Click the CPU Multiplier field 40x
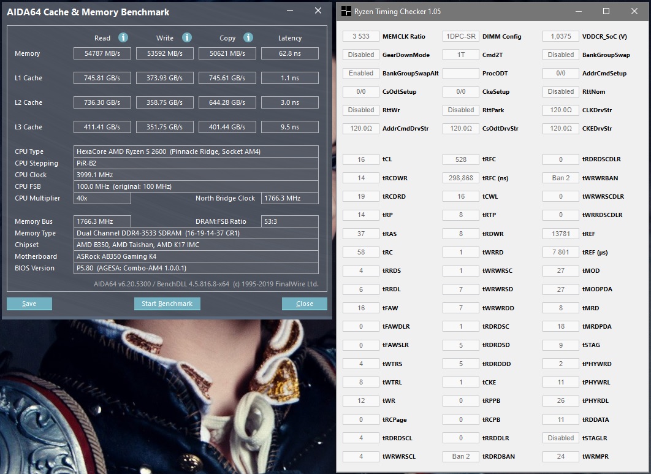The image size is (651, 474). pos(102,198)
